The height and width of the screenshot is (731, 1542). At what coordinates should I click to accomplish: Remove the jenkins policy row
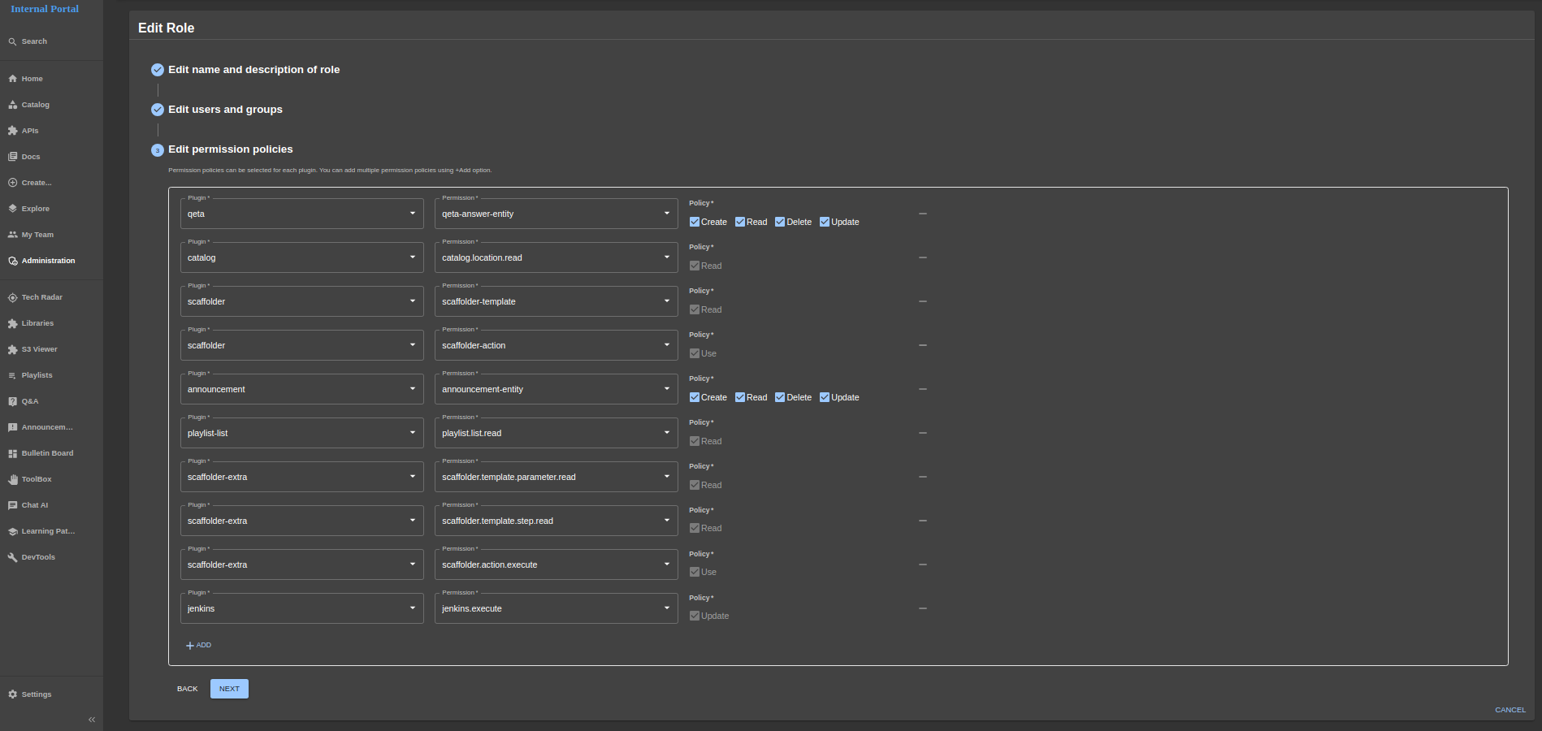click(x=922, y=608)
